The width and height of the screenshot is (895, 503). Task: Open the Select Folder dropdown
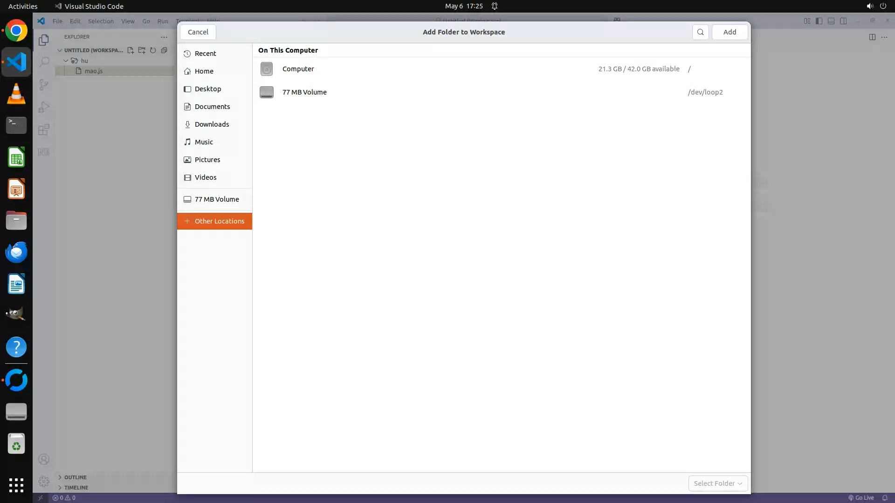click(x=718, y=483)
